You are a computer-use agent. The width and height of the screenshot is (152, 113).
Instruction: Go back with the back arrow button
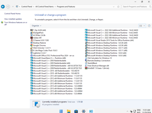coord(3,7)
